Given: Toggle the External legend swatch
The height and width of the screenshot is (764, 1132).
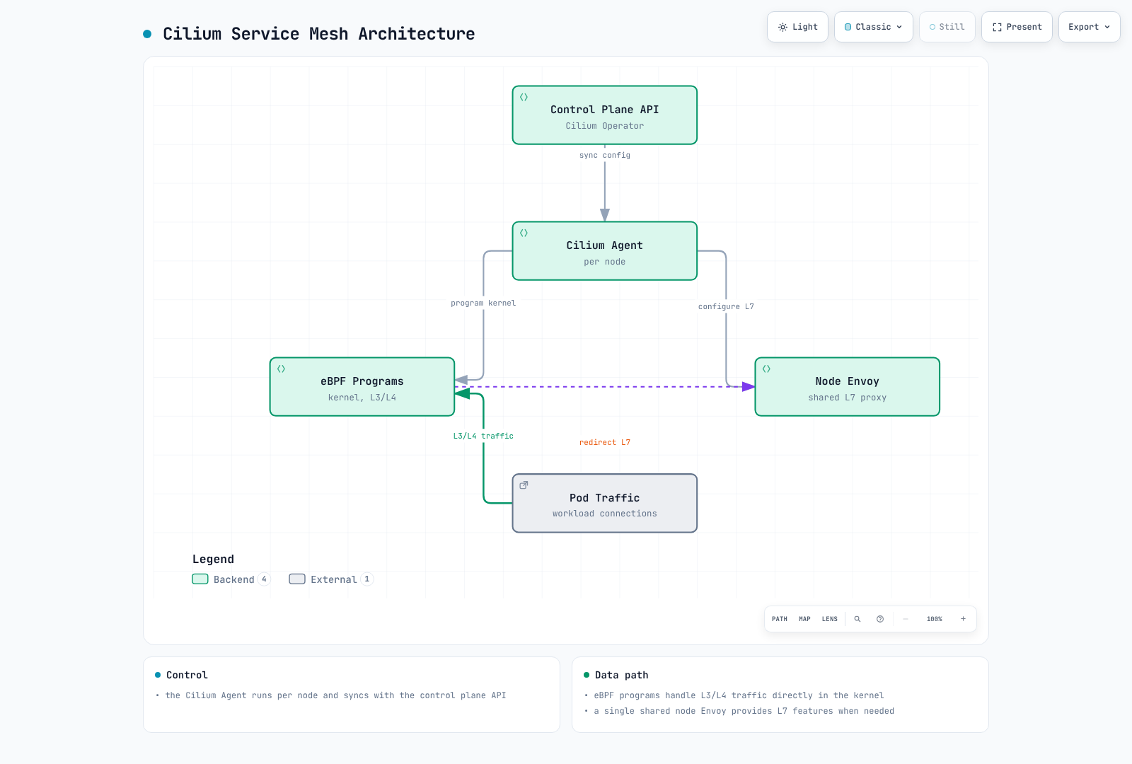Looking at the screenshot, I should click(297, 579).
